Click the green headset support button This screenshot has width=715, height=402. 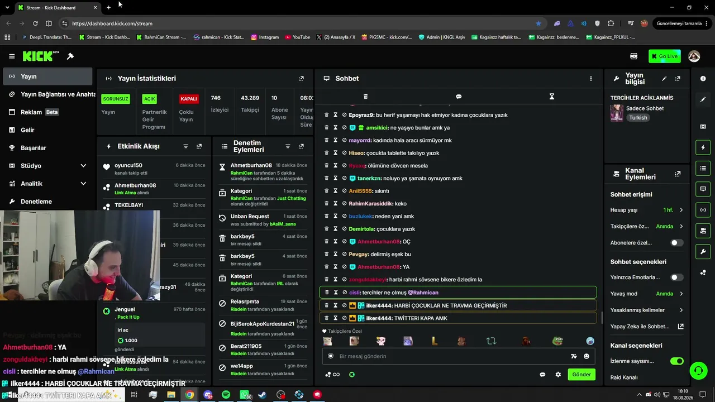coord(698,371)
